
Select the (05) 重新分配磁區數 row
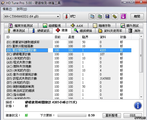pos(69,46)
